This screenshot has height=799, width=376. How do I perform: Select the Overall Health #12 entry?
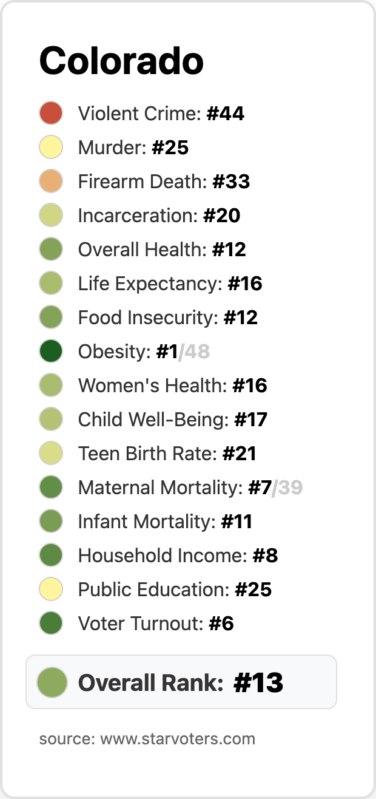[162, 250]
